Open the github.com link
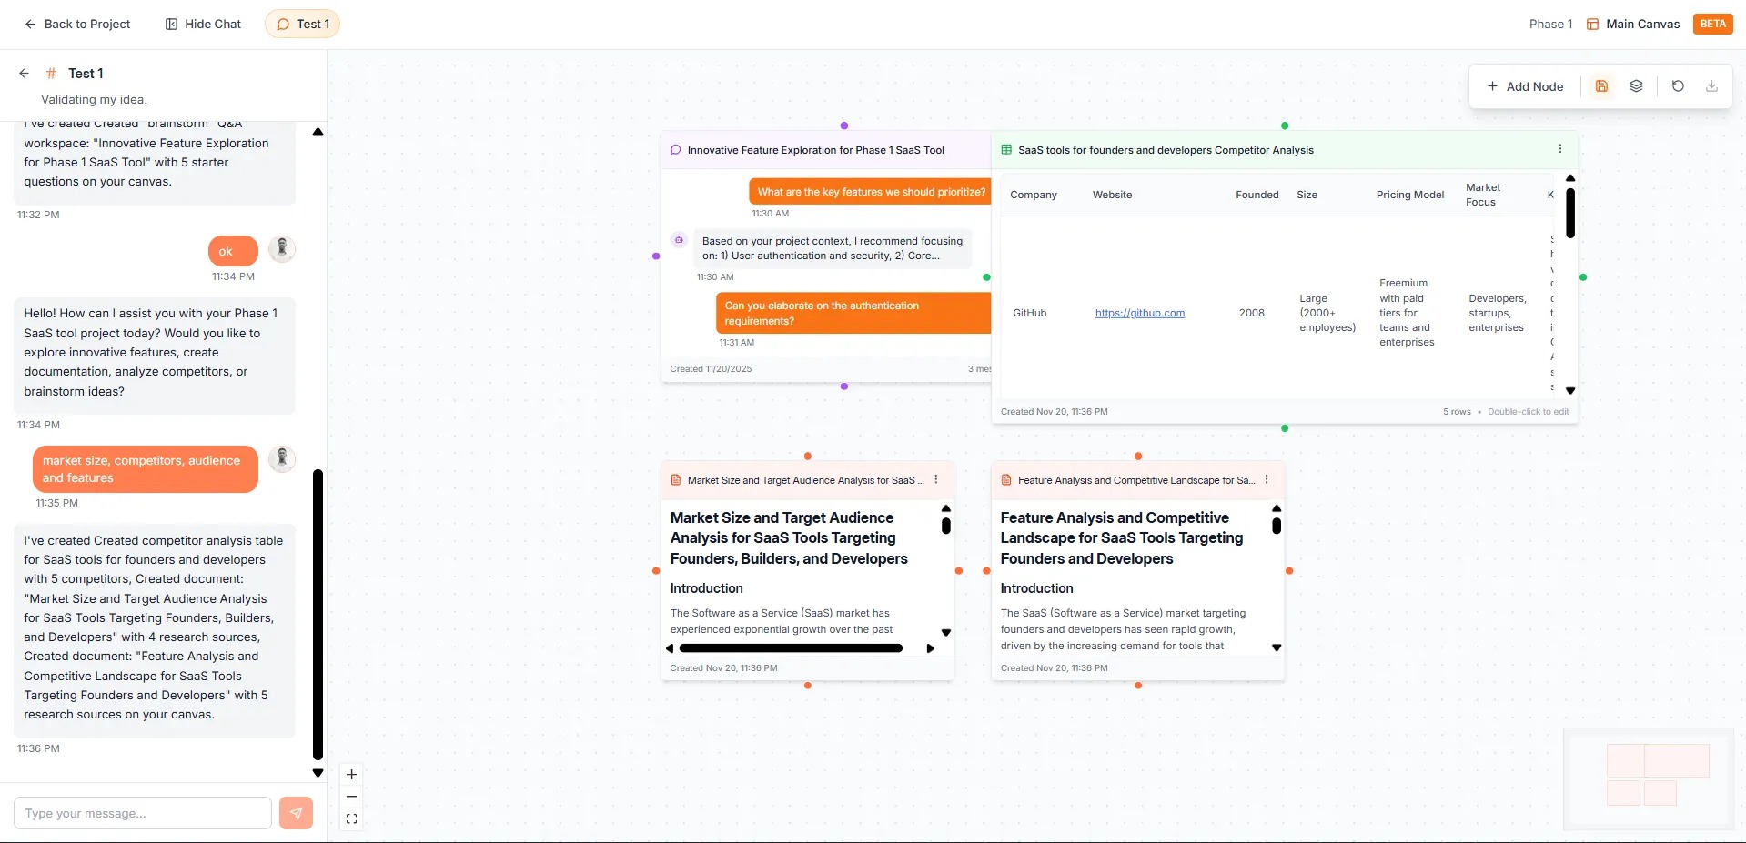Image resolution: width=1746 pixels, height=843 pixels. (1139, 313)
